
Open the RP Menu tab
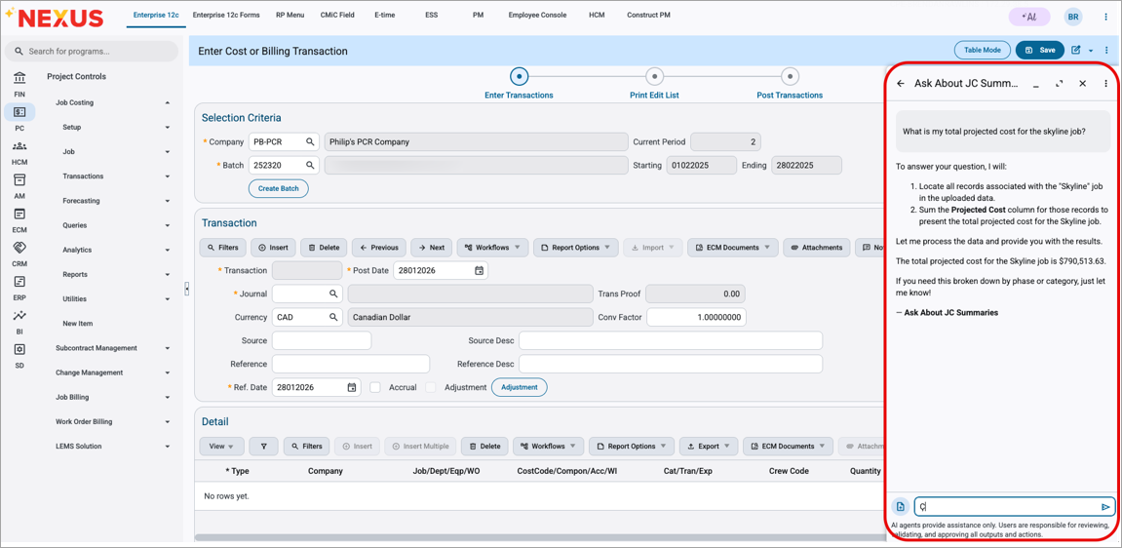(291, 15)
